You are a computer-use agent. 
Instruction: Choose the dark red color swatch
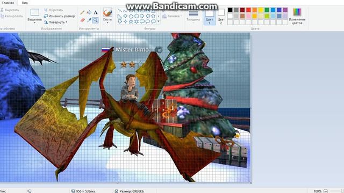(242, 10)
